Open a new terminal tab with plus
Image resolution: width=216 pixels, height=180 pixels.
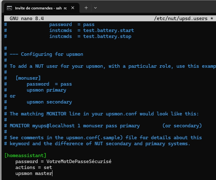(x=86, y=8)
